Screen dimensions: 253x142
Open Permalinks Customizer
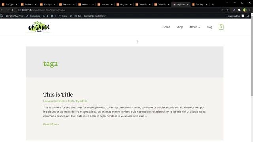(94, 16)
